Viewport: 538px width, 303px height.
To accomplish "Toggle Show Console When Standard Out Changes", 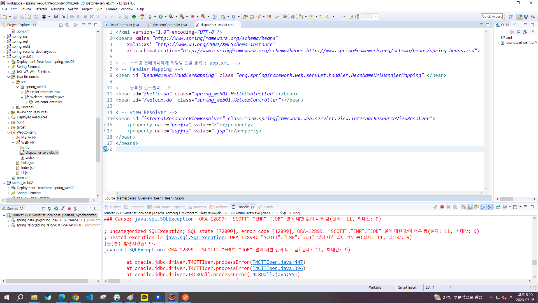I will tap(483, 207).
